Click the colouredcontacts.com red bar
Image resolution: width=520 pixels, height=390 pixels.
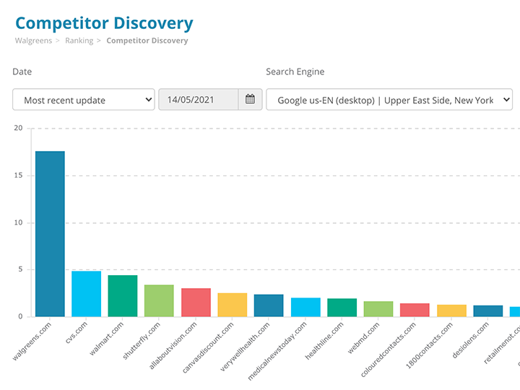pos(415,310)
